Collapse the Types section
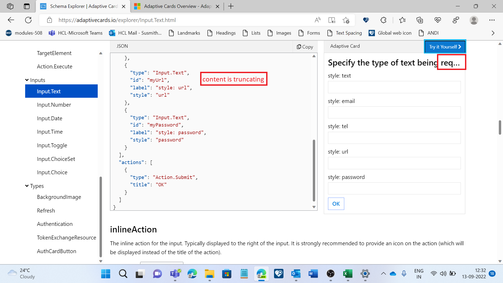The width and height of the screenshot is (503, 283). click(27, 186)
